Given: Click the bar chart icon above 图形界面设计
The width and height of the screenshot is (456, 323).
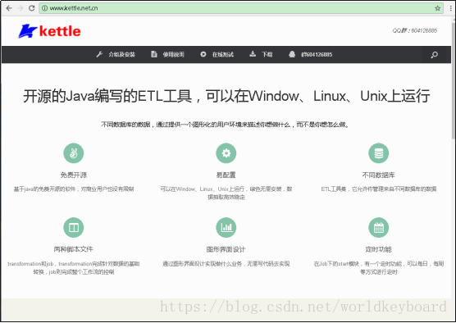Looking at the screenshot, I should [226, 227].
